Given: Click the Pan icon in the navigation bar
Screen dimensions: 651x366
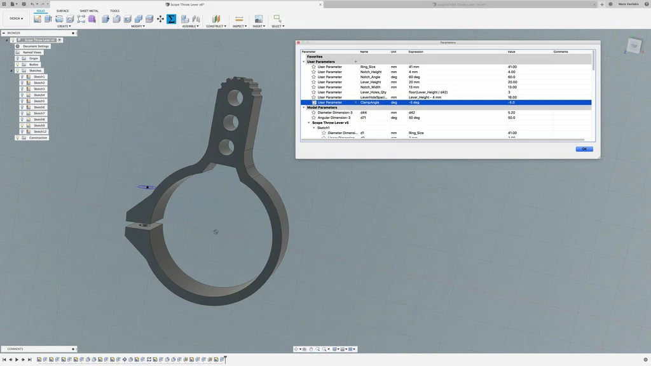Looking at the screenshot, I should [311, 349].
